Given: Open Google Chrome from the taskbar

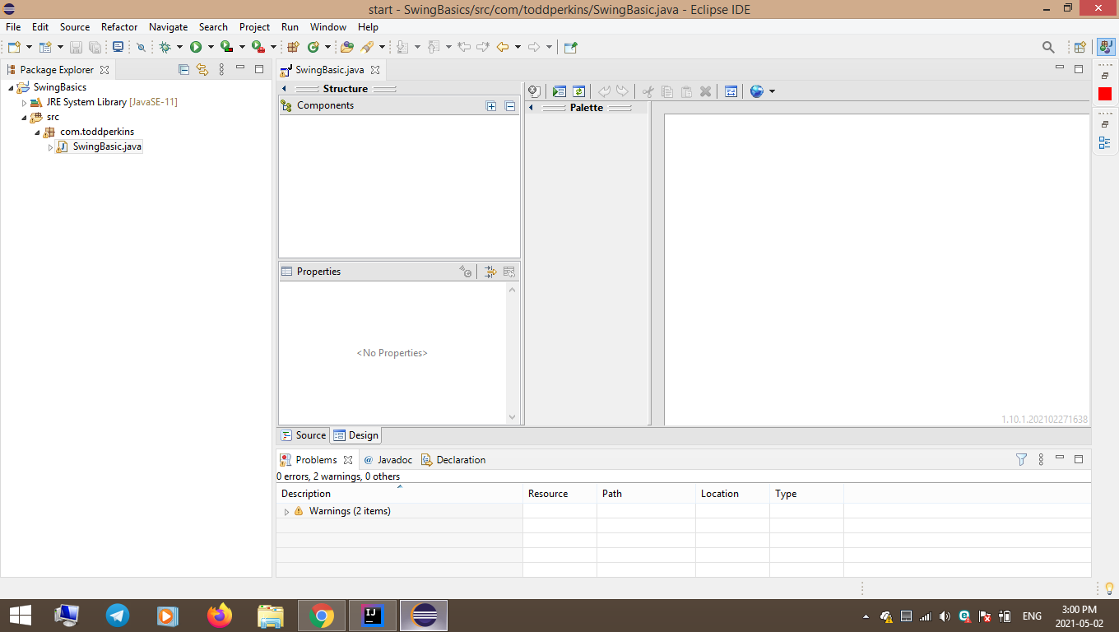Looking at the screenshot, I should (x=321, y=616).
